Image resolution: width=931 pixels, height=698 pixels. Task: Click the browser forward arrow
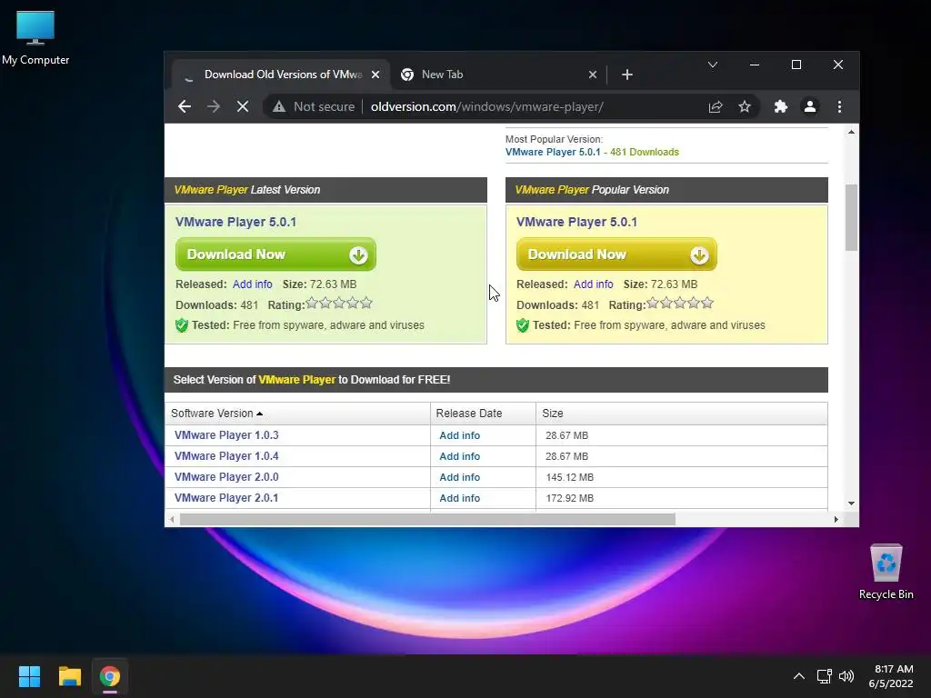point(214,107)
